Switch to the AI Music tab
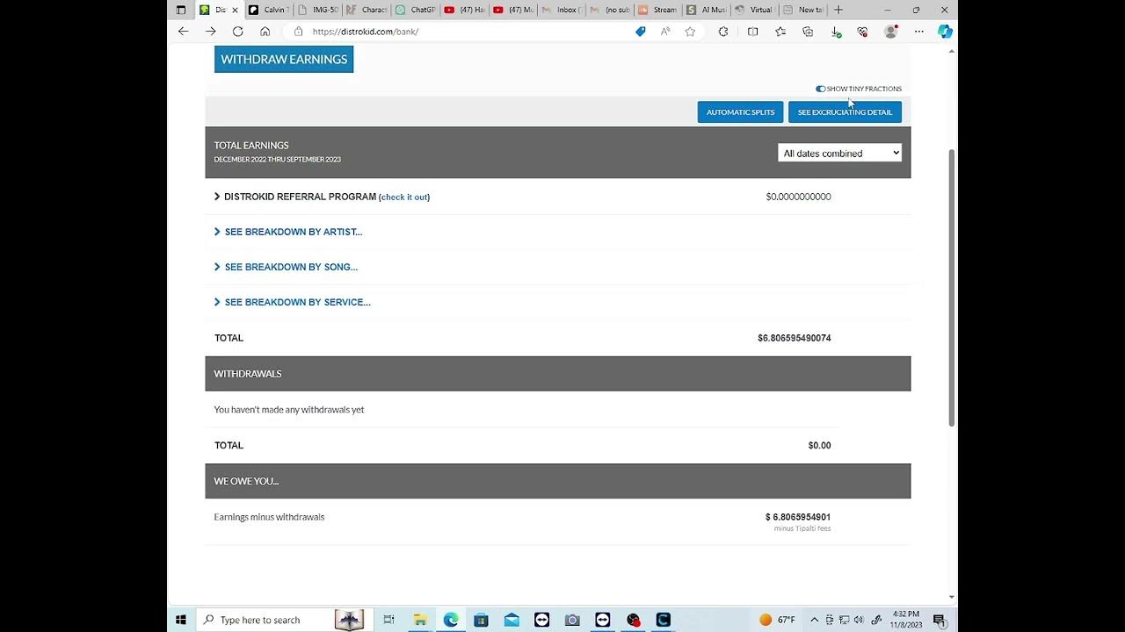The height and width of the screenshot is (632, 1125). coord(707,10)
